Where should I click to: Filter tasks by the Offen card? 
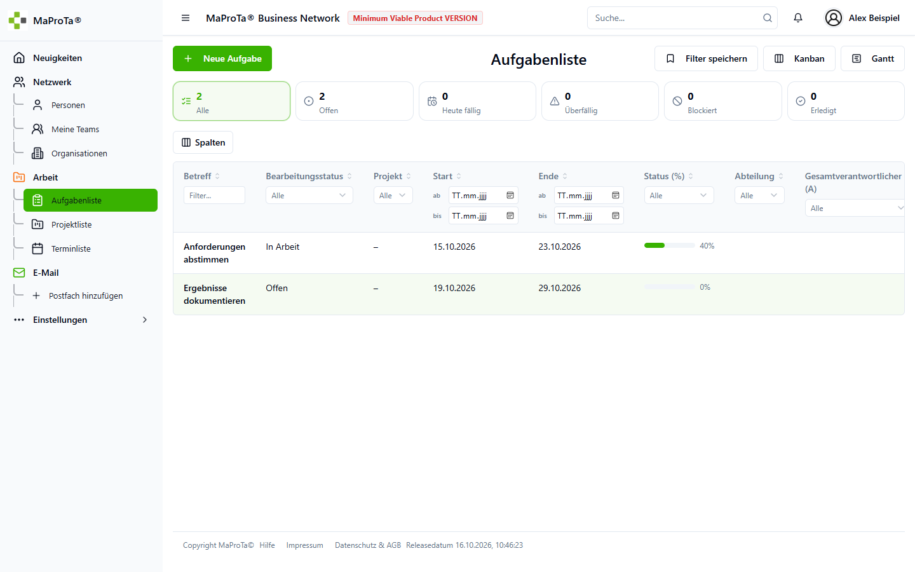pos(355,101)
